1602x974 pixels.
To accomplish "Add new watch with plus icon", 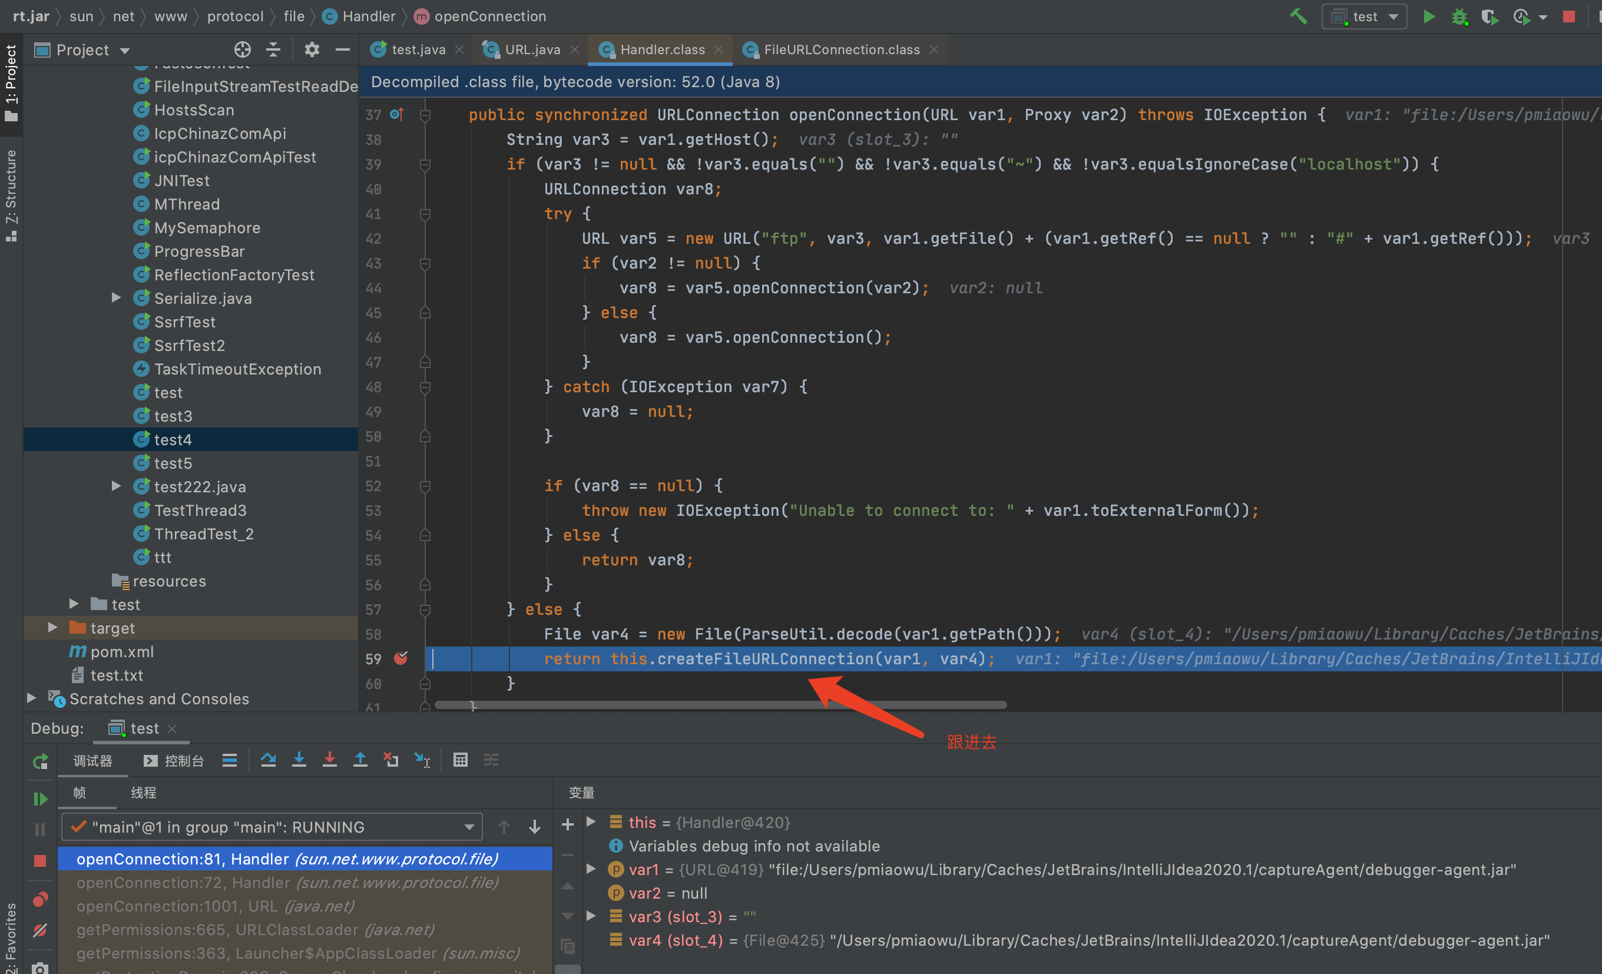I will (x=568, y=824).
